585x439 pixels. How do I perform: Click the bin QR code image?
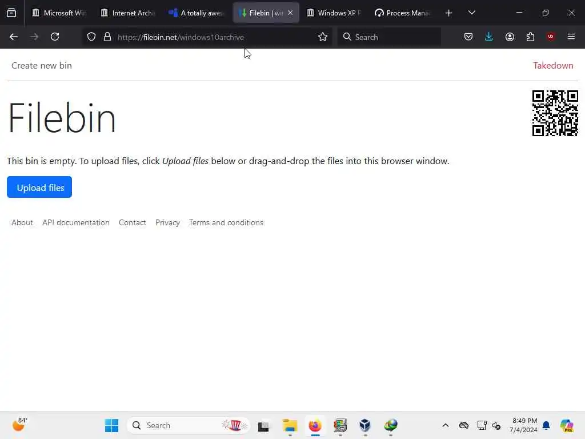555,113
